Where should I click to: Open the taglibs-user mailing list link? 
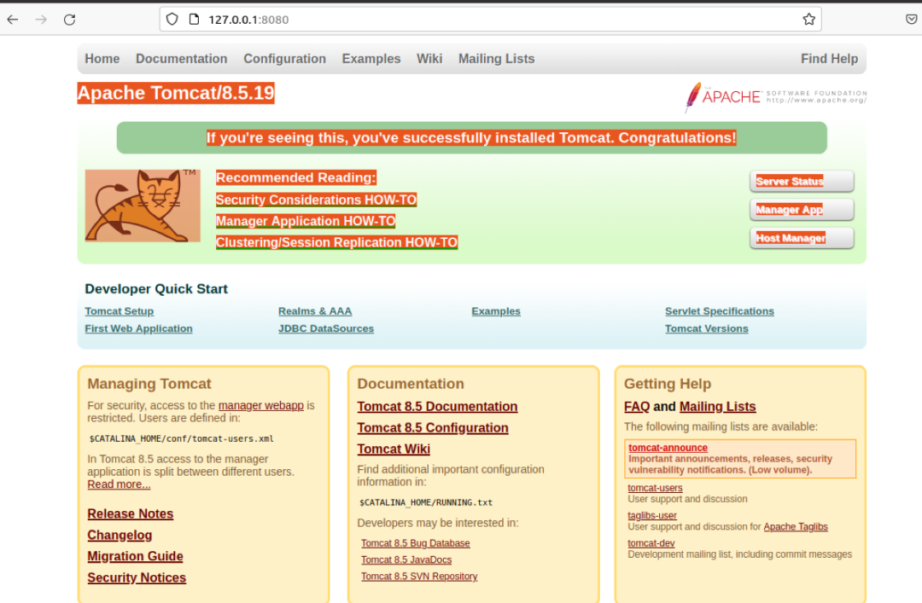pos(652,515)
